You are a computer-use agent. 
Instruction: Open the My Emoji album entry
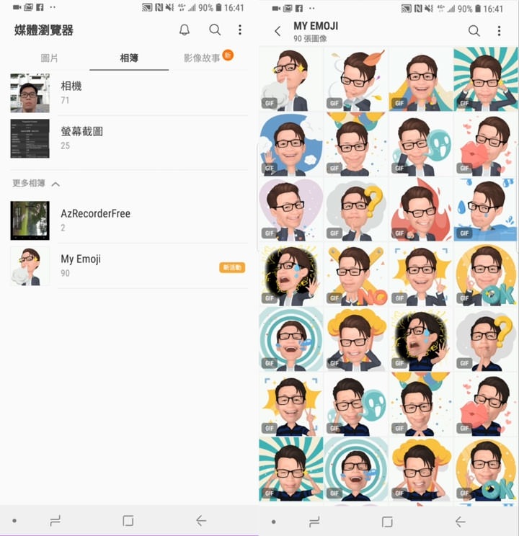coord(129,266)
